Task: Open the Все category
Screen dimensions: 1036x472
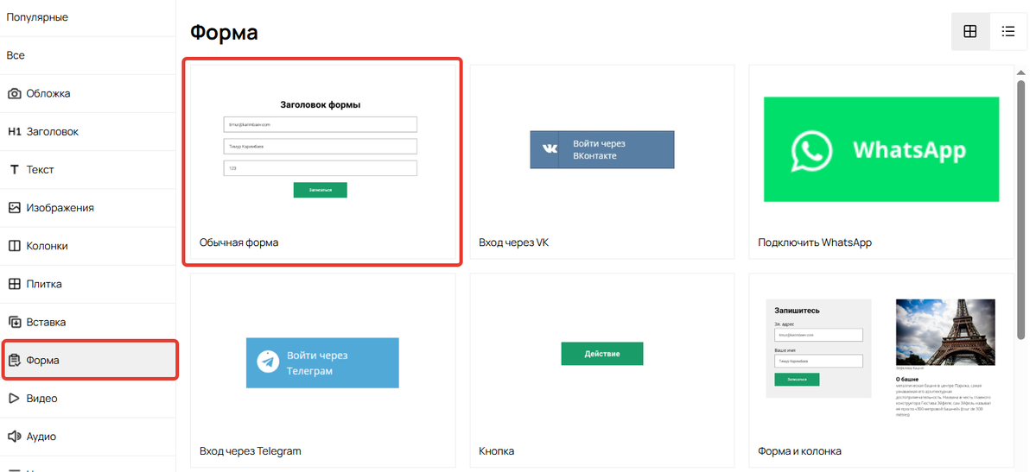Action: [16, 55]
